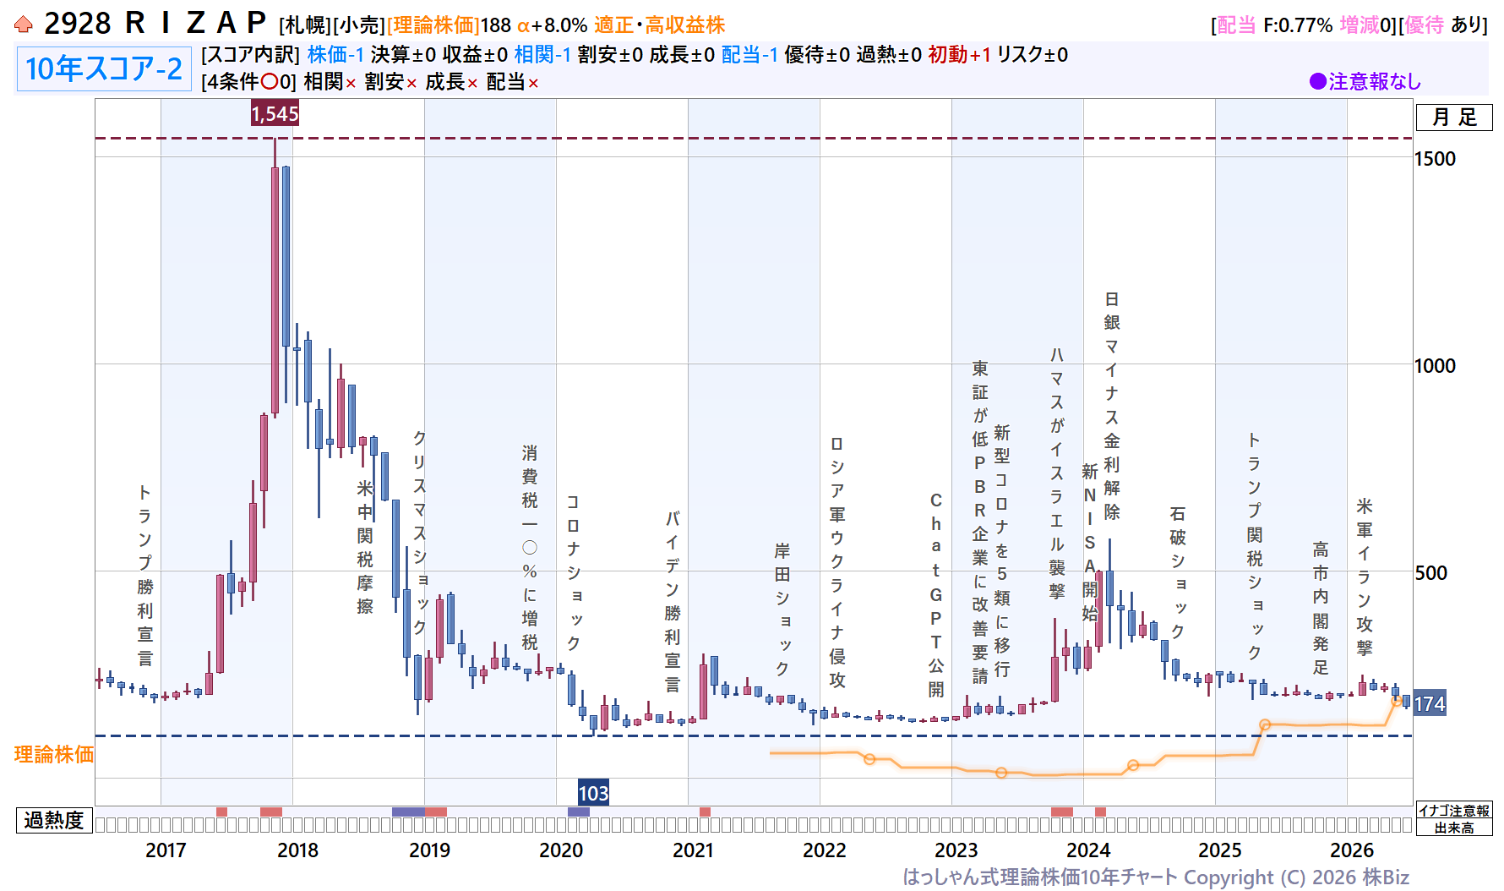This screenshot has width=1504, height=891.
Task: Click the ハマスがイスラエル襲撃 event label
Action: (x=1056, y=473)
